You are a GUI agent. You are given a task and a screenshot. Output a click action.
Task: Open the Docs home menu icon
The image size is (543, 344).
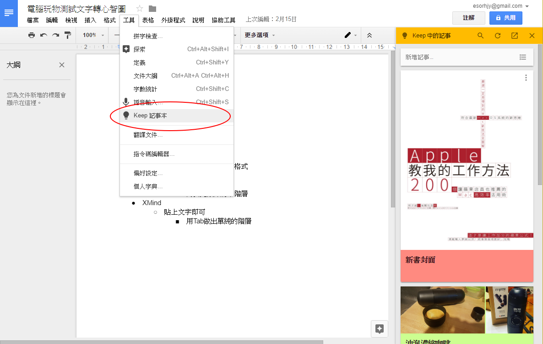[x=9, y=13]
